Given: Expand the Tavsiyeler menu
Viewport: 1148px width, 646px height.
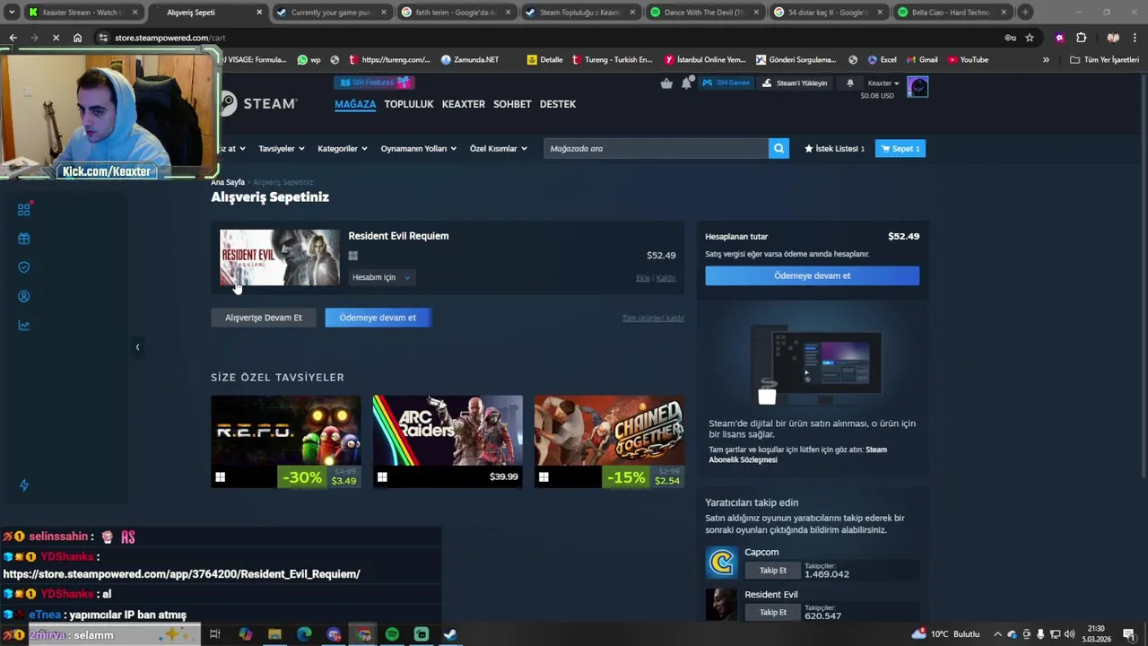Looking at the screenshot, I should click(282, 149).
